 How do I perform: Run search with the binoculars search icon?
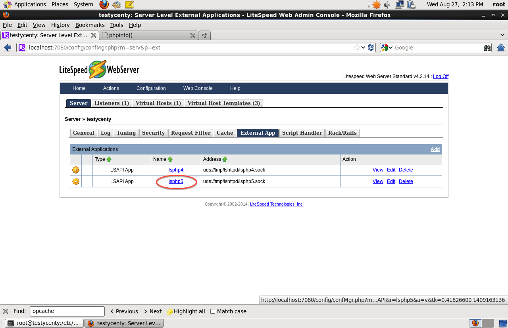pos(487,48)
